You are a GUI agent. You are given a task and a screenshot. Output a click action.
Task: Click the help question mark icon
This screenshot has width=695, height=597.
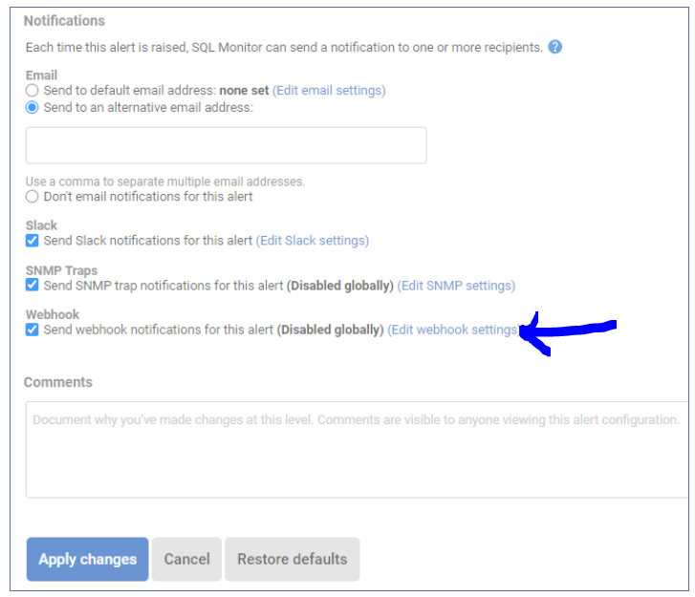(x=555, y=47)
